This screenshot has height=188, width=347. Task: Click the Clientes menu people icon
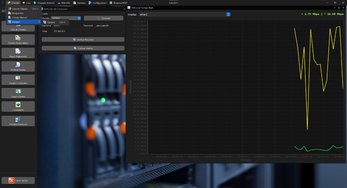click(x=9, y=3)
